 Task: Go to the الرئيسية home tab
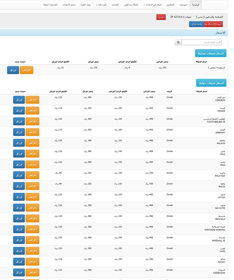196,5
